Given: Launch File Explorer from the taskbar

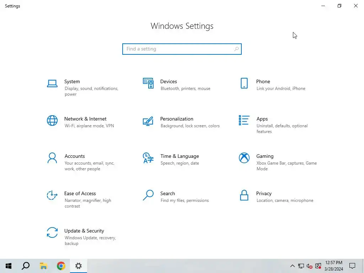Looking at the screenshot, I should 43,266.
